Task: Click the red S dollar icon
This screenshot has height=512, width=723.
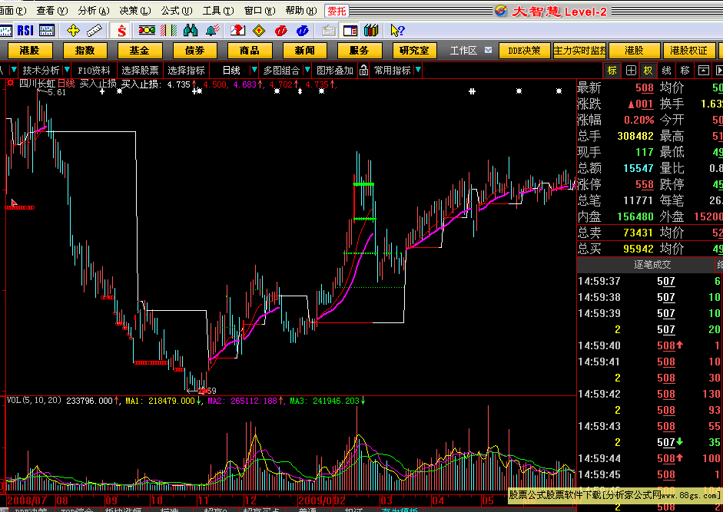Action: click(x=121, y=31)
